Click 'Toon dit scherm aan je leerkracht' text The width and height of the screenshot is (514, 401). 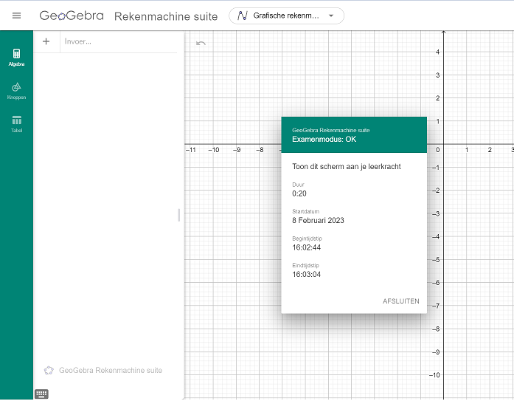[x=347, y=167]
